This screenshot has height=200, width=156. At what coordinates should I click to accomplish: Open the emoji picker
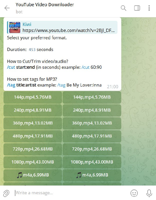click(x=134, y=193)
